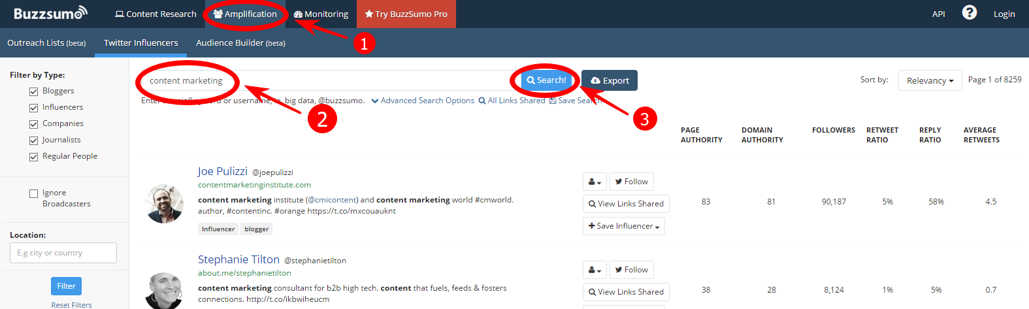This screenshot has width=1029, height=309.
Task: Click the Export button
Action: [x=610, y=80]
